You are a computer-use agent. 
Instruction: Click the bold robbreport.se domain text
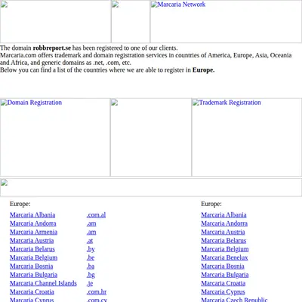point(52,48)
